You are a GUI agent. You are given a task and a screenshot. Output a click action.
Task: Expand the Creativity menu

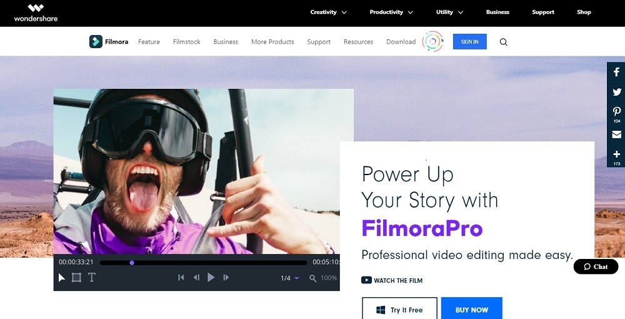[329, 12]
